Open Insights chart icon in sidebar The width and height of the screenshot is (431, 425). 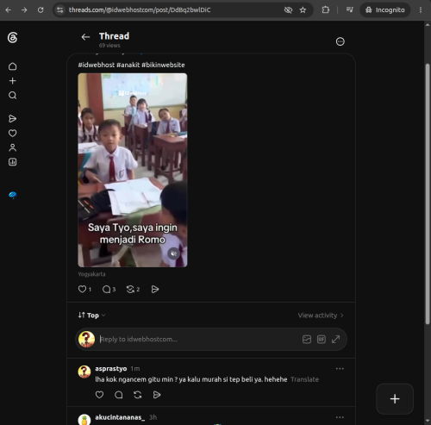(12, 162)
